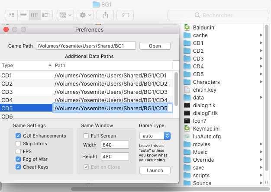Open the Game Type auto dropdown

155,136
